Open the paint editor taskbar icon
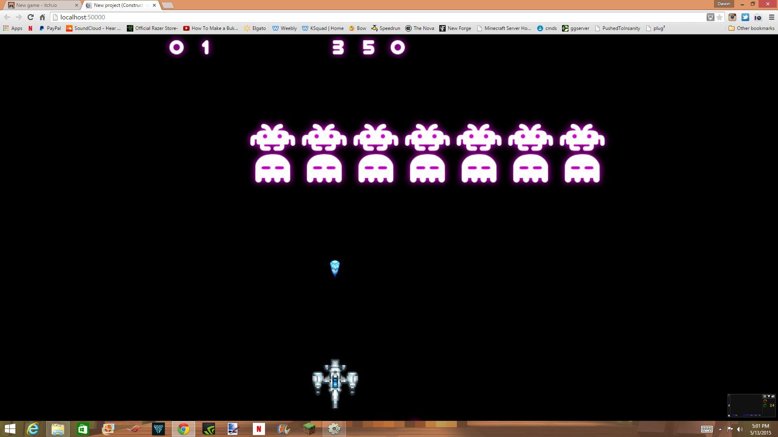Image resolution: width=778 pixels, height=437 pixels. [x=233, y=429]
